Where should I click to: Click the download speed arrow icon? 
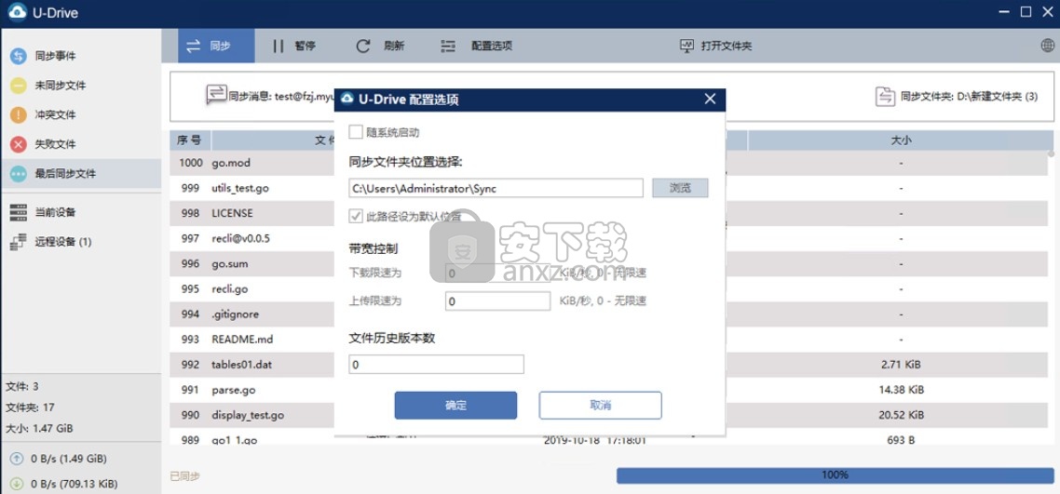pos(17,483)
